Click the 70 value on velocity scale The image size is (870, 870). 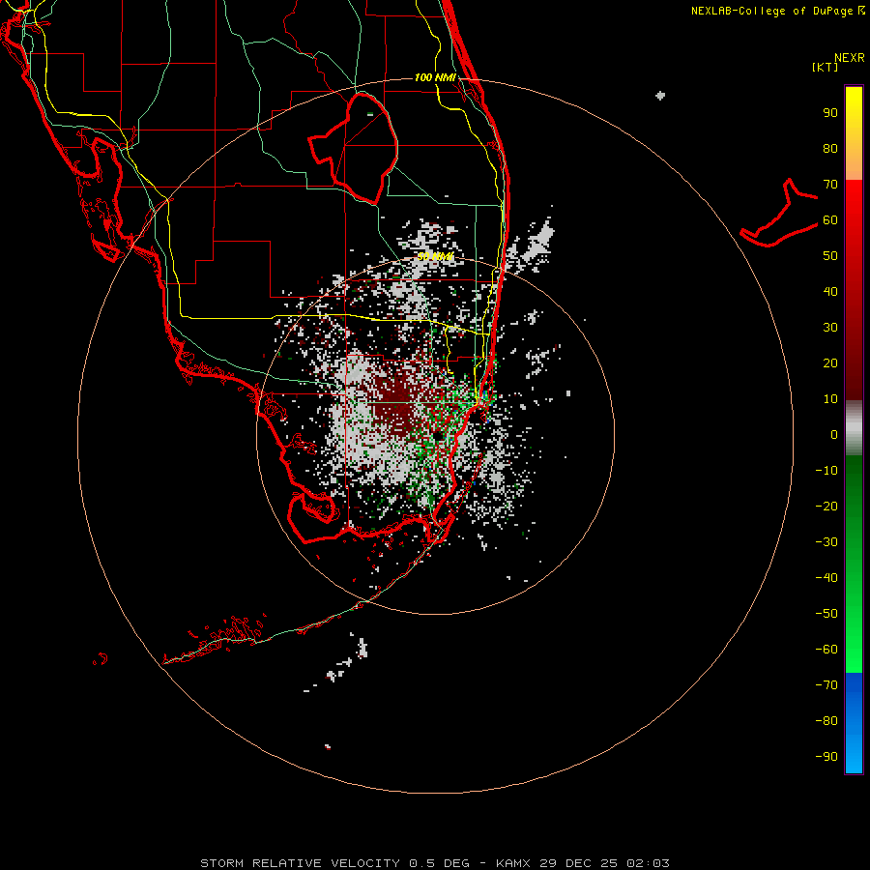click(830, 185)
